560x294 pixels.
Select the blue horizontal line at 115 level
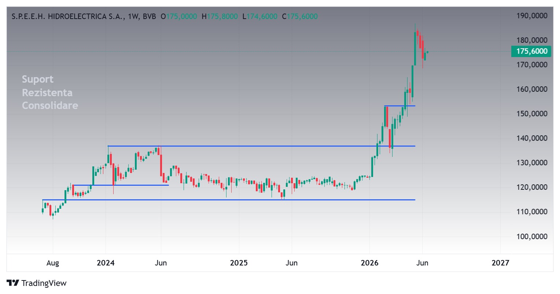pos(229,200)
